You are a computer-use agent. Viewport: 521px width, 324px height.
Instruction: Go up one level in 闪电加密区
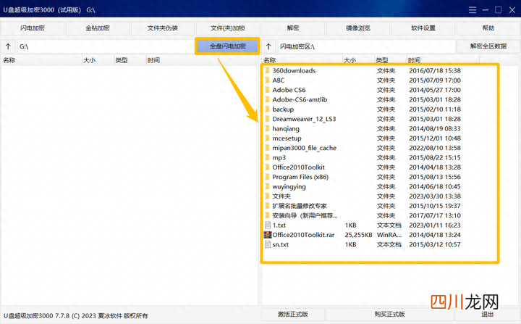[x=268, y=46]
